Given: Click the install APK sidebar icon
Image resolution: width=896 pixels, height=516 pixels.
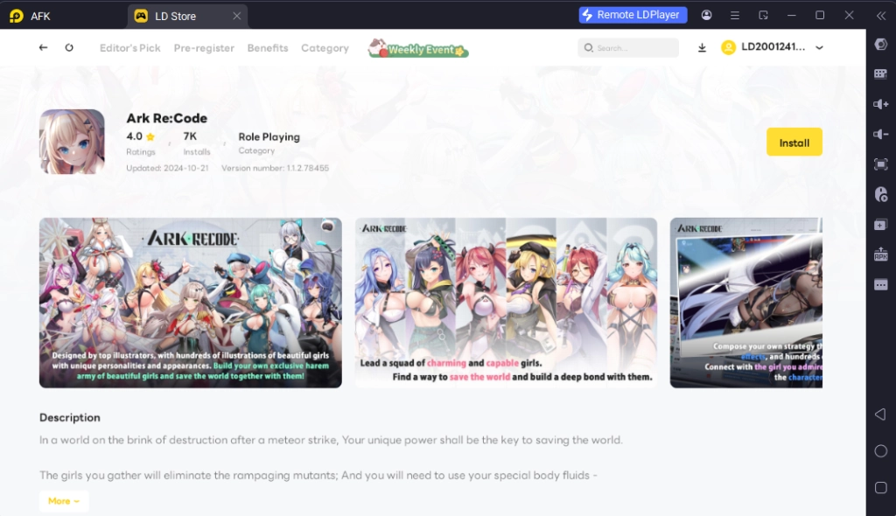Looking at the screenshot, I should 880,255.
